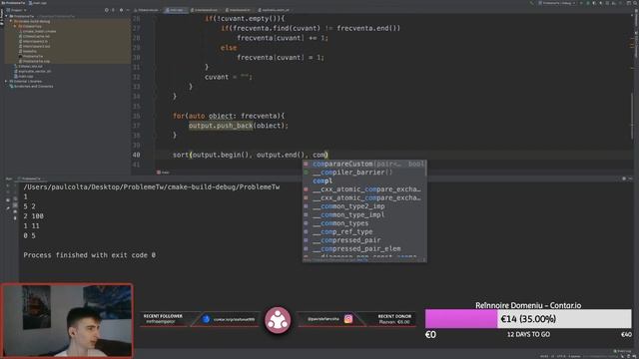Switch to the third editor tab

coord(206,10)
